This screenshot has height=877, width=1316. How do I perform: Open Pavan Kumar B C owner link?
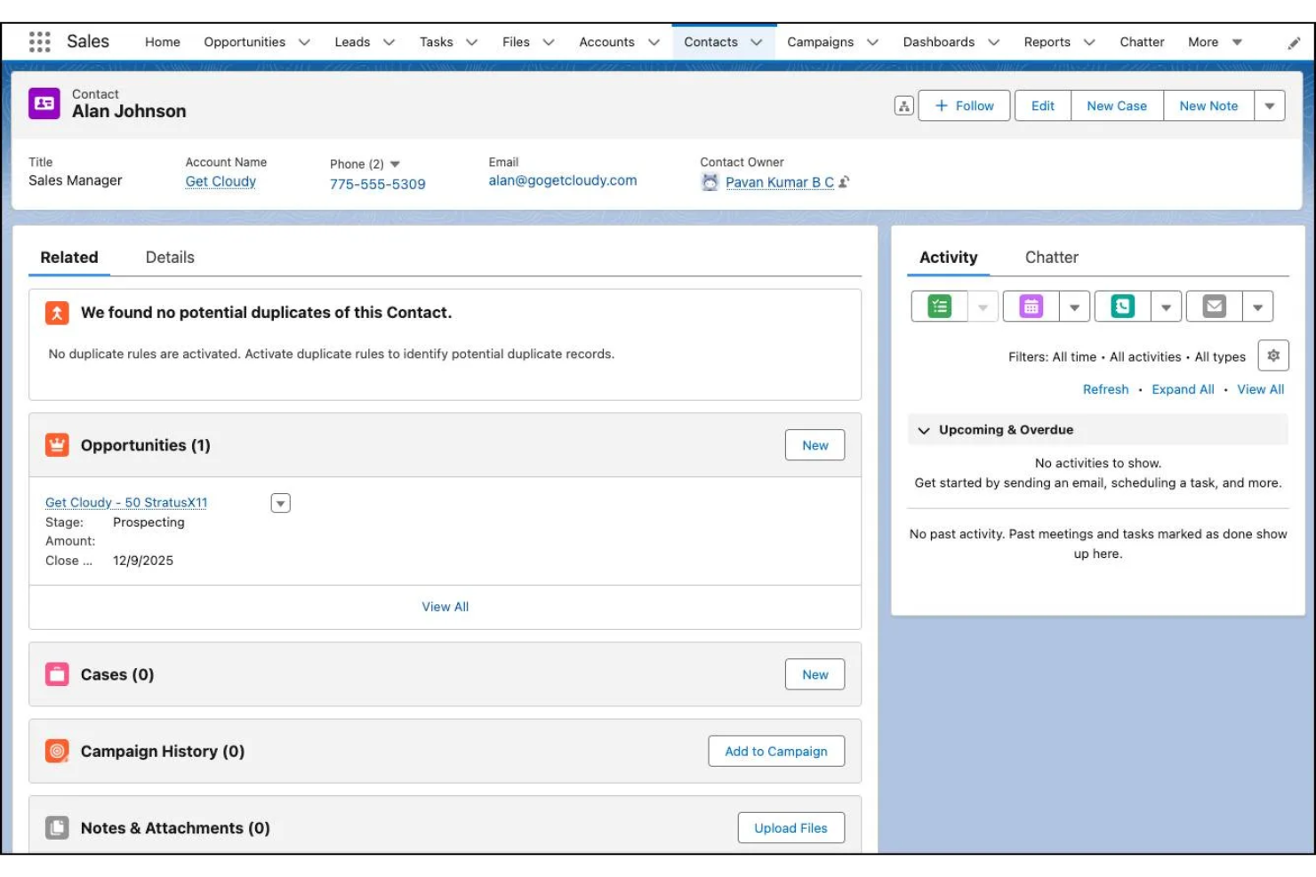click(780, 182)
